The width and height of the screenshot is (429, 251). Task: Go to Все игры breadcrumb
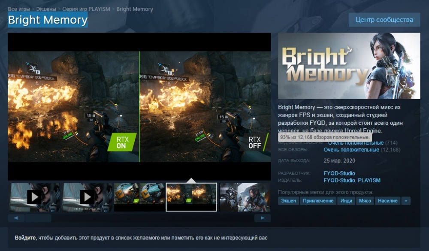coord(19,9)
